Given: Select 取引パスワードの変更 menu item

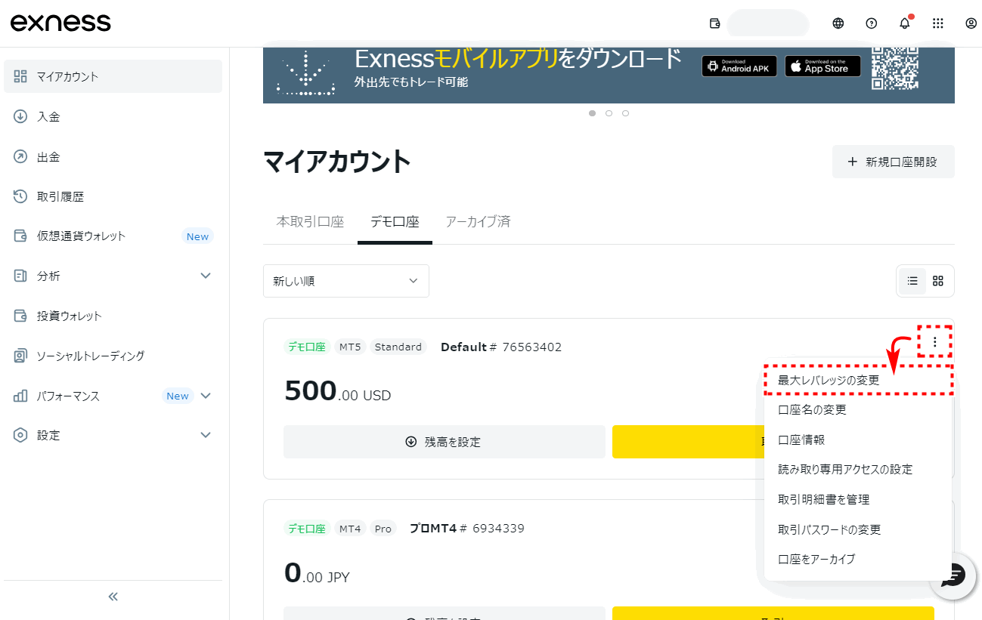Looking at the screenshot, I should click(858, 530).
